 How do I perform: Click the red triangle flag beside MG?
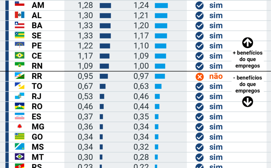point(20,126)
